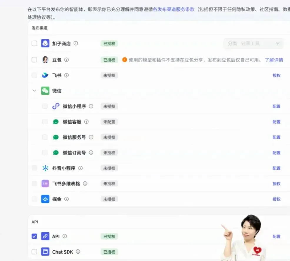Open info tooltip next to Chat SDK
Viewport: 290px width, 261px height.
click(78, 252)
